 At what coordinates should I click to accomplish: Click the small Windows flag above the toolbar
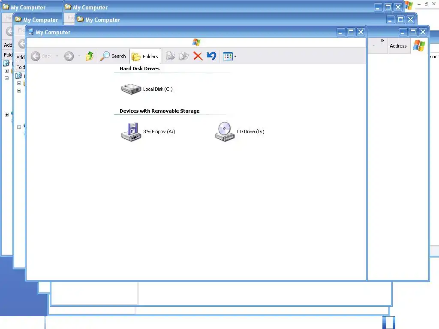(196, 42)
